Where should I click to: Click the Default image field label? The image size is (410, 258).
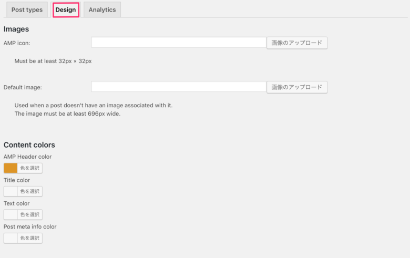click(23, 87)
